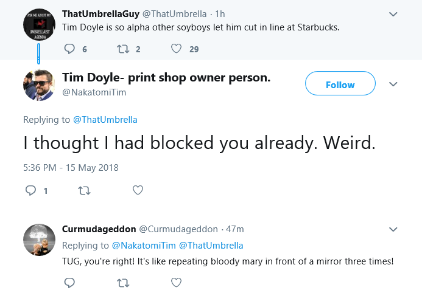Like Curmudageddon's tweet

click(x=176, y=283)
